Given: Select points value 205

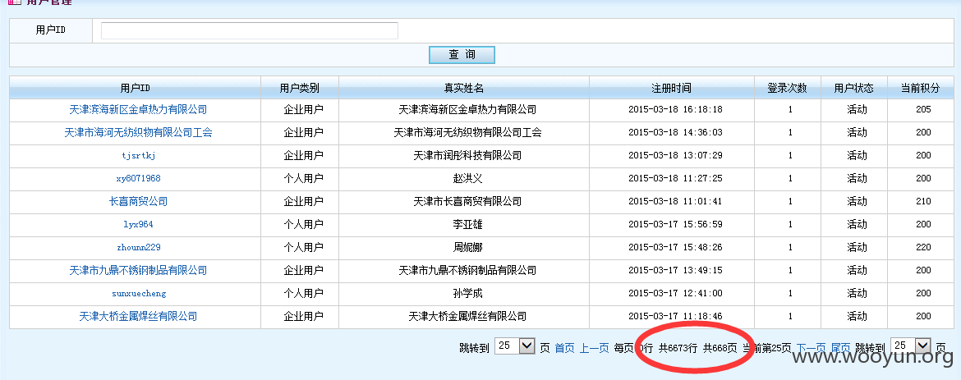Looking at the screenshot, I should [923, 110].
